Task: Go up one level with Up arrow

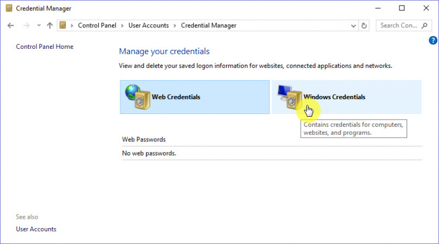Action: [50, 25]
